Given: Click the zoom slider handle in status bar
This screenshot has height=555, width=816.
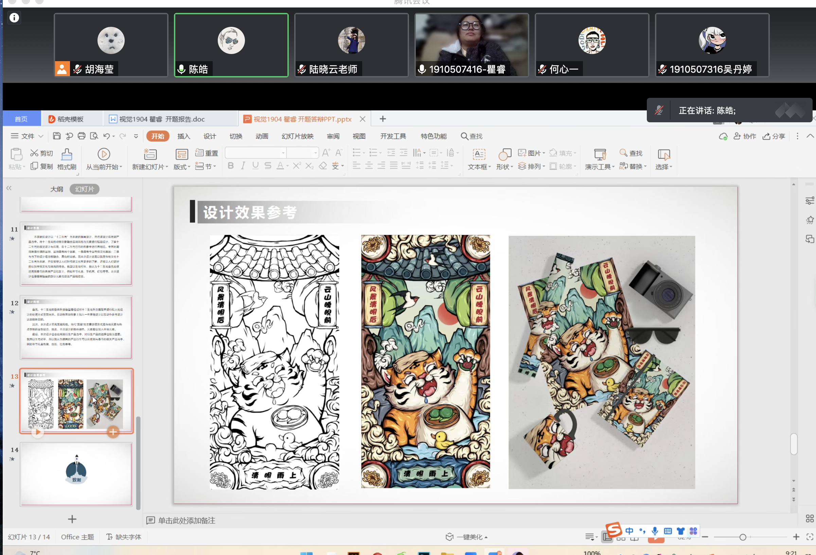Looking at the screenshot, I should coord(743,537).
